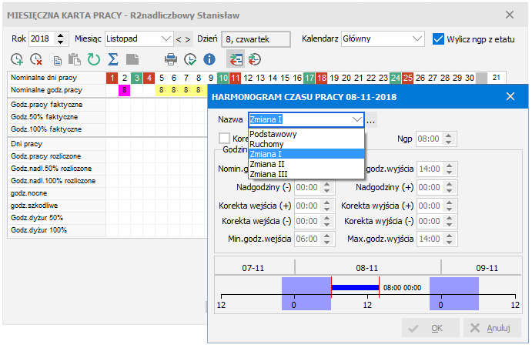Toggle the Wylicz ngp z etatu checkbox
The height and width of the screenshot is (348, 532).
439,38
